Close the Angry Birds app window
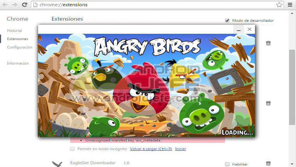The width and height of the screenshot is (296, 167). tap(250, 29)
